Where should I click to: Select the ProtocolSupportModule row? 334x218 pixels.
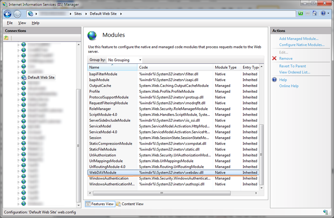(x=174, y=97)
